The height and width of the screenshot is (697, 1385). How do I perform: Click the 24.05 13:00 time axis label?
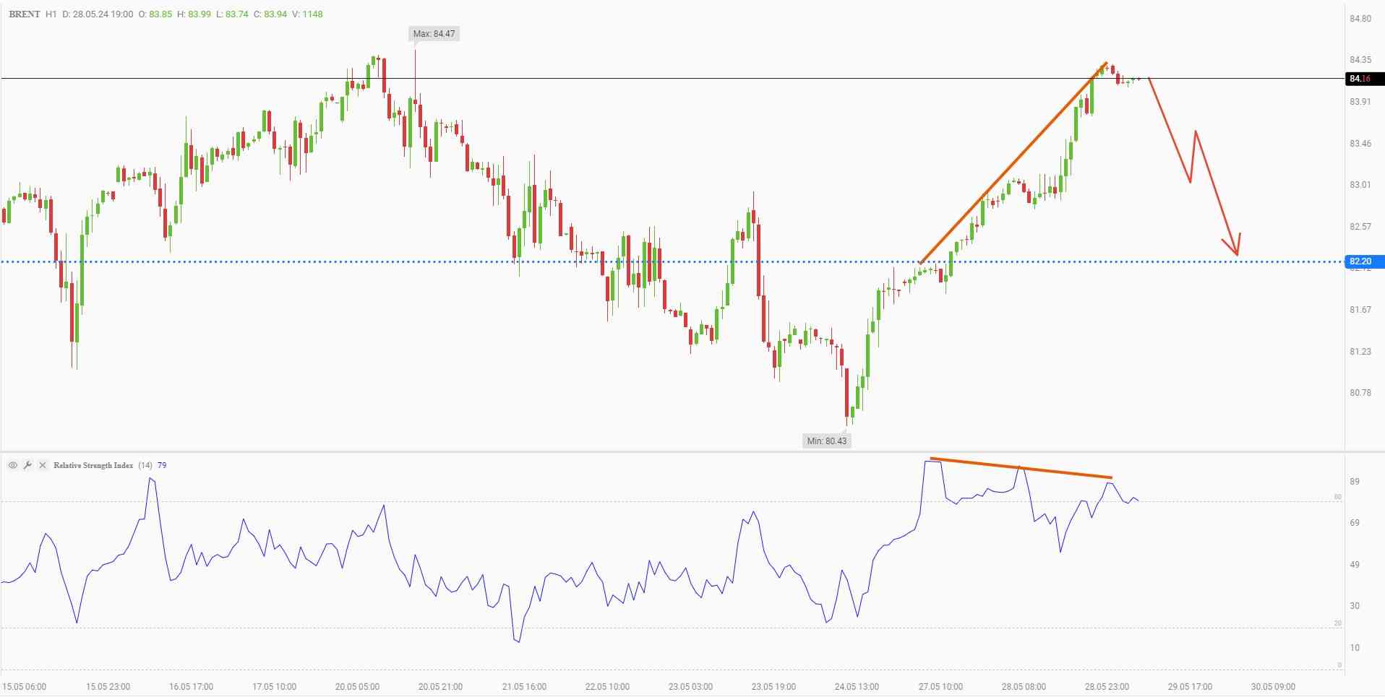coord(857,687)
